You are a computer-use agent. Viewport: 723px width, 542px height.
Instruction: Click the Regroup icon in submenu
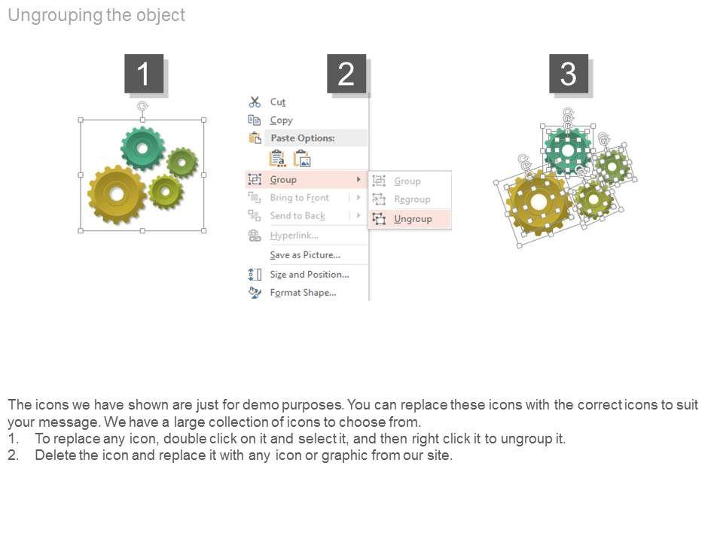379,199
